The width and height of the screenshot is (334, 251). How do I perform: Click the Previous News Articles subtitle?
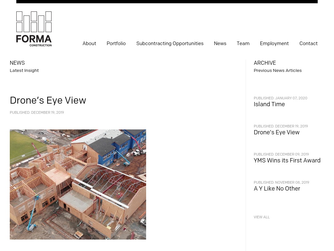click(278, 71)
